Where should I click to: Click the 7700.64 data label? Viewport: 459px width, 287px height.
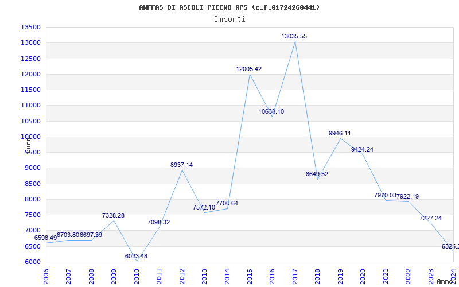pos(227,204)
